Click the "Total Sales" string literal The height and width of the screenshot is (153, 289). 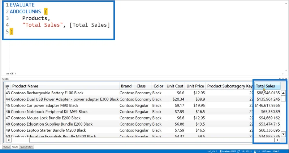43,25
